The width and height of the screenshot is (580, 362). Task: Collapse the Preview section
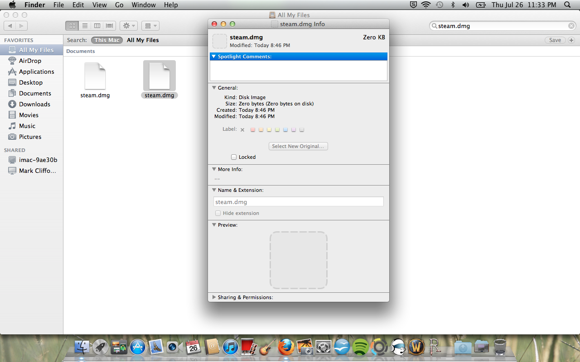214,225
